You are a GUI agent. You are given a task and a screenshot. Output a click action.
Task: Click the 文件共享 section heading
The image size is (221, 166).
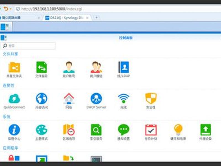coord(10,54)
